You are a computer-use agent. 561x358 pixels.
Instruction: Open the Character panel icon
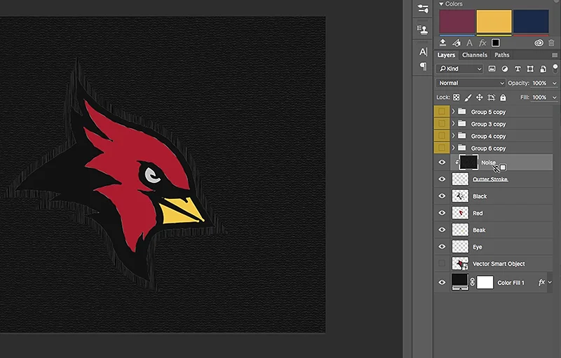pos(424,52)
